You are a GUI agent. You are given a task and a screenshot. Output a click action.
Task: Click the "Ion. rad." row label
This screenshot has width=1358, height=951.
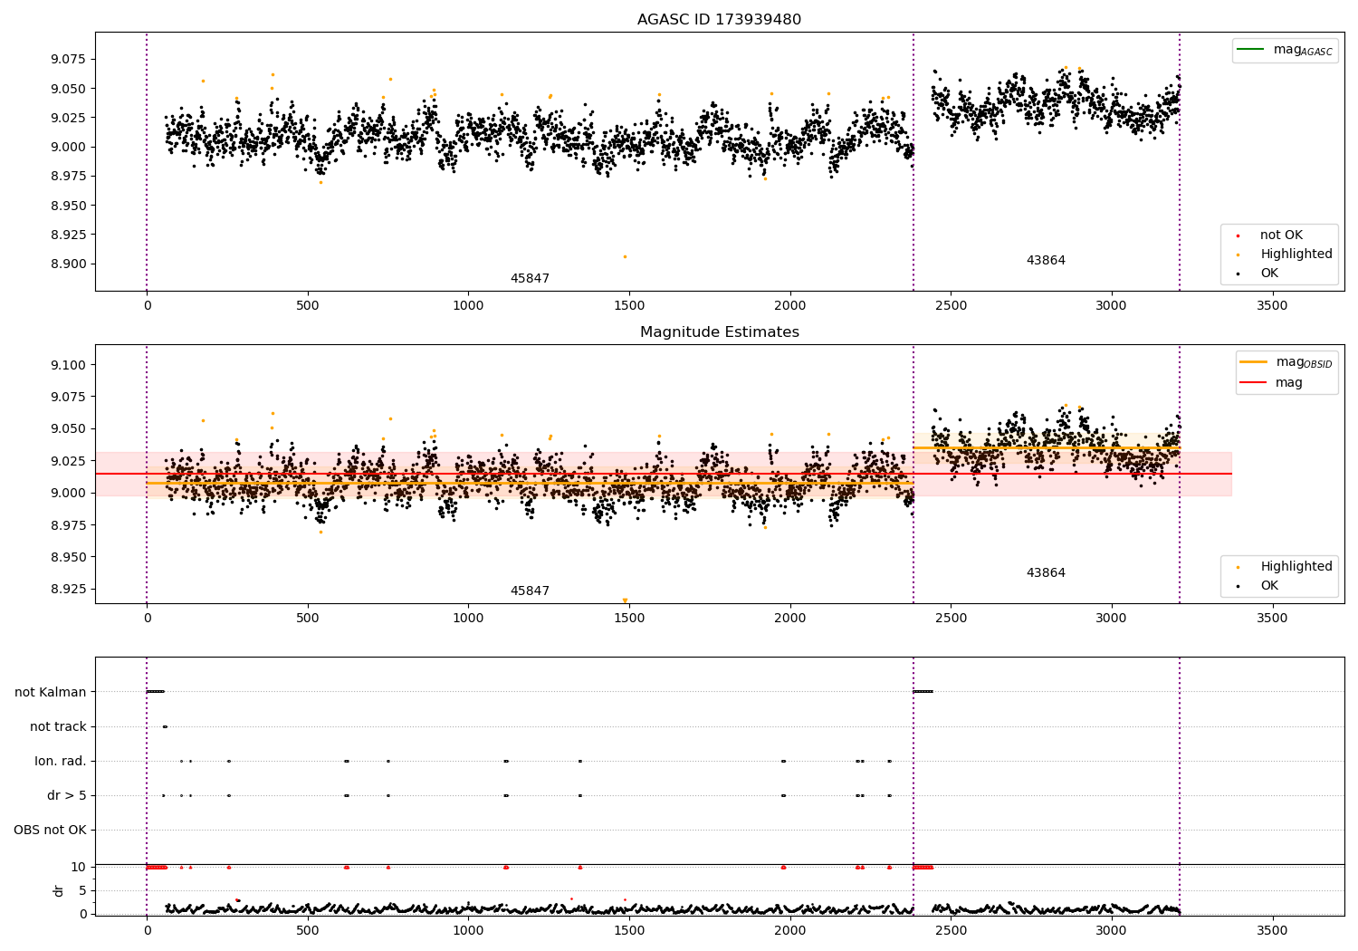[61, 762]
